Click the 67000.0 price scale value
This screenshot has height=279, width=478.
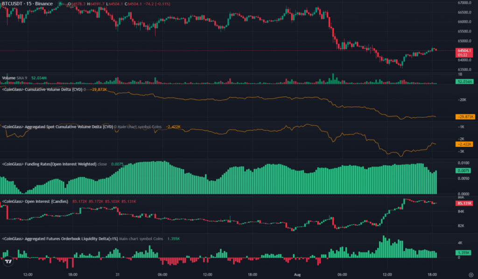(464, 3)
